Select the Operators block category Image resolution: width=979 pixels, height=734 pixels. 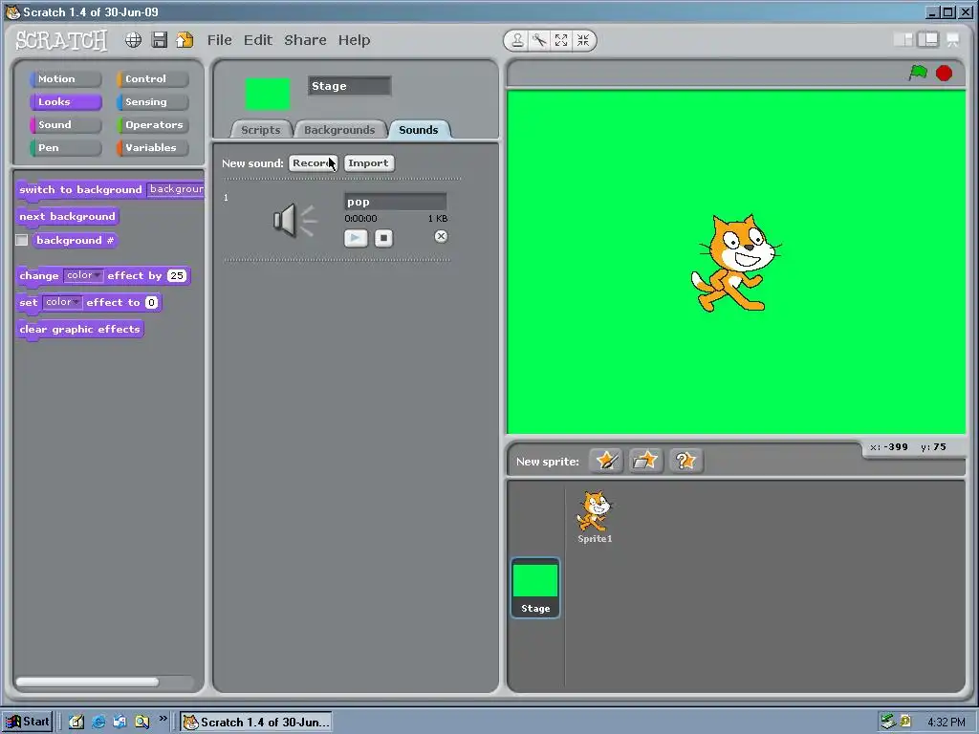(152, 125)
